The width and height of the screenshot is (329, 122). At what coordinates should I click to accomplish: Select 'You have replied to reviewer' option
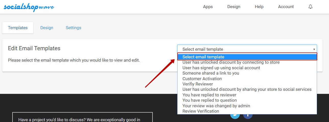click(247, 95)
